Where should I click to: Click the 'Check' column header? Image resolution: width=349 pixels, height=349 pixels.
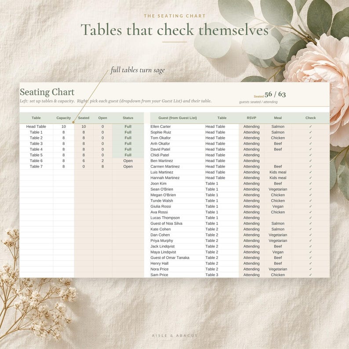click(310, 118)
